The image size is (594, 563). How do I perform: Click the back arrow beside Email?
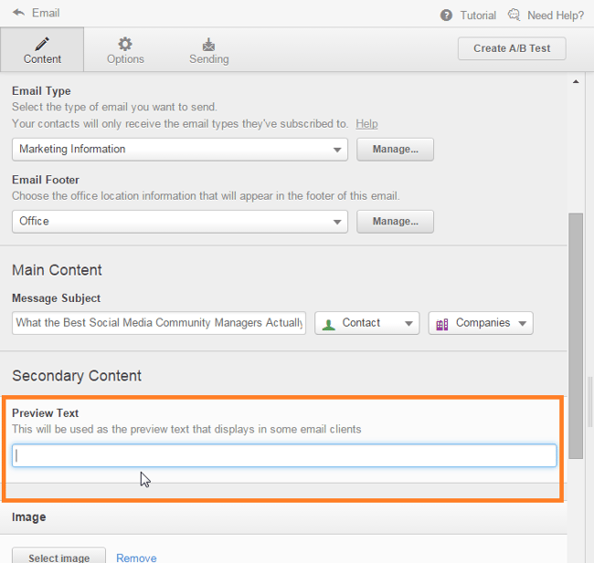18,13
